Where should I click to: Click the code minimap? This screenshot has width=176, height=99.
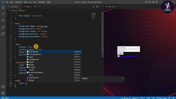(x=94, y=16)
